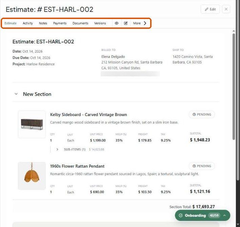Switch to the Activity tab
Viewport: 240px width, 227px height.
(x=28, y=23)
